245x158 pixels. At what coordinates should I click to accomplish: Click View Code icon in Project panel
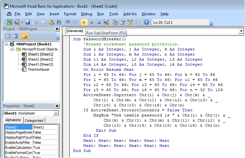(8, 36)
